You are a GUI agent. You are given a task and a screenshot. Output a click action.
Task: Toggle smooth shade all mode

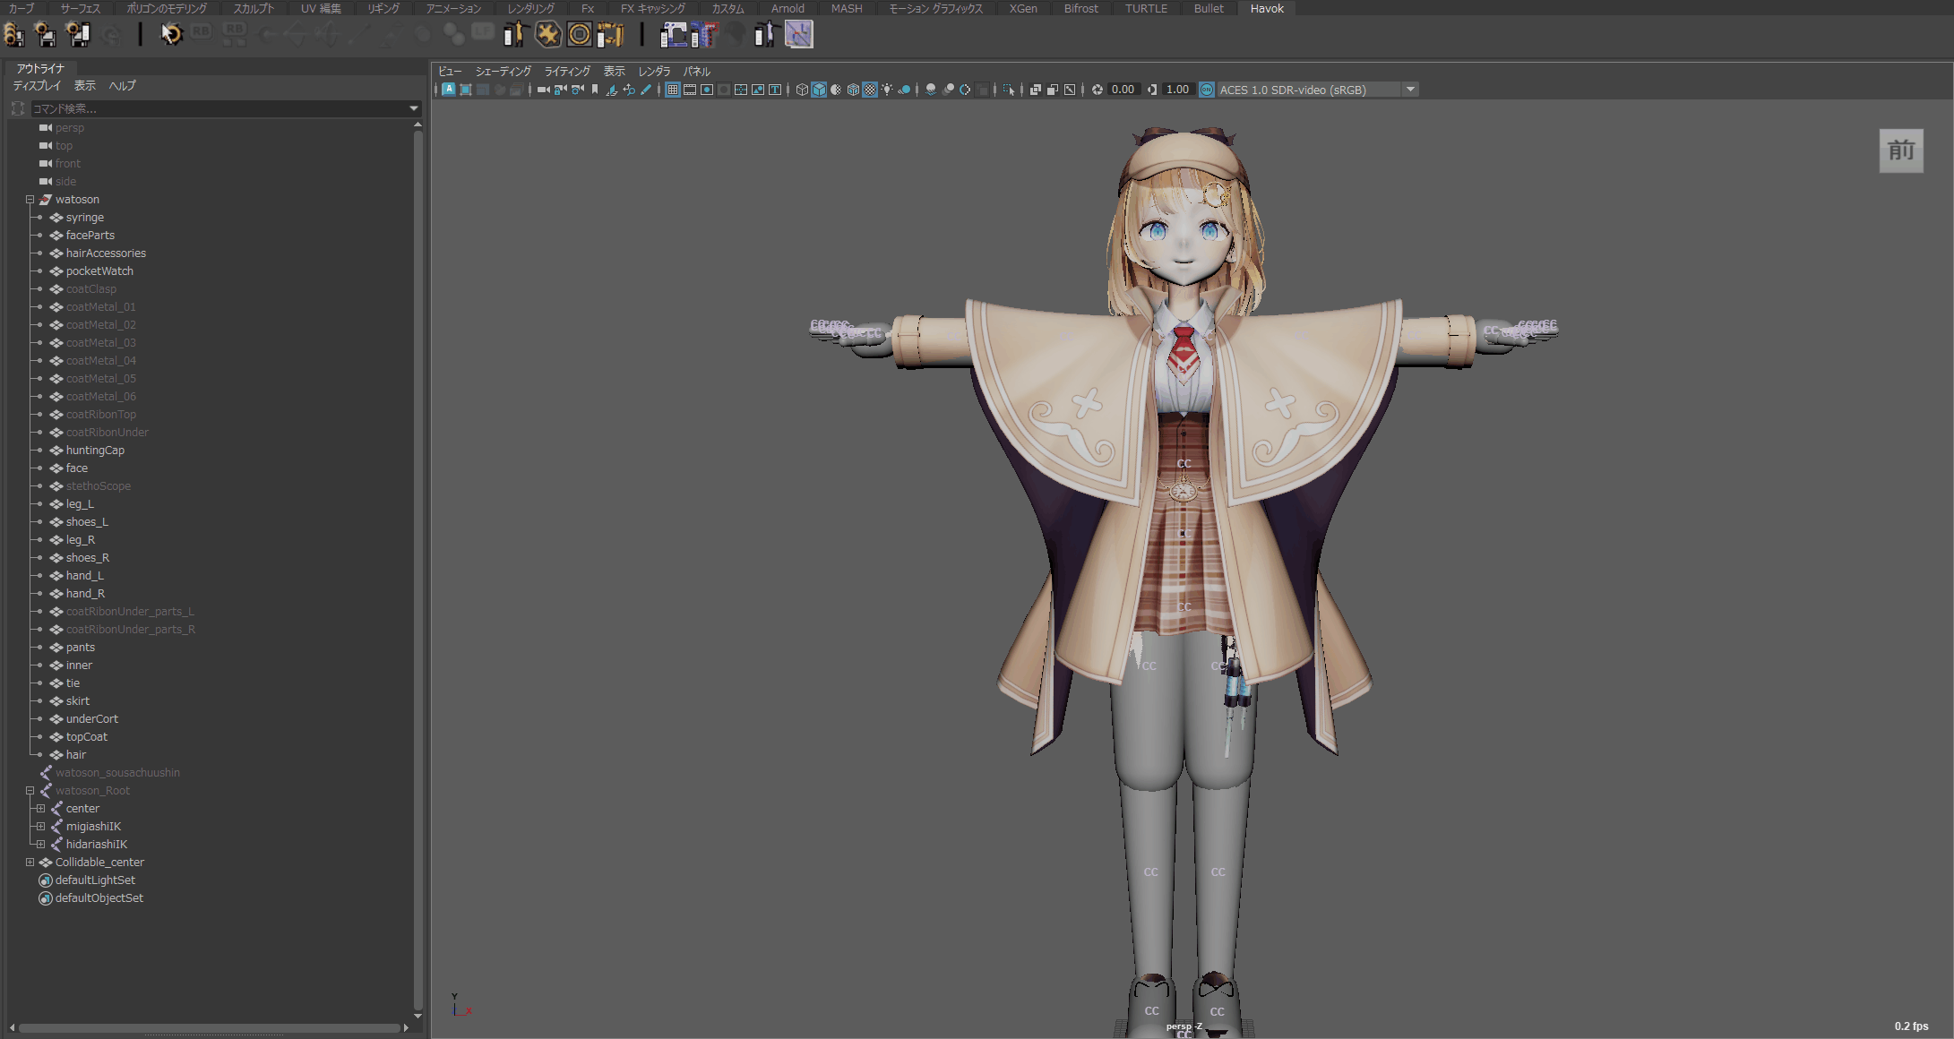point(819,90)
